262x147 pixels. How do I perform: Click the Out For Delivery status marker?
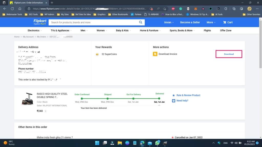pos(133,99)
